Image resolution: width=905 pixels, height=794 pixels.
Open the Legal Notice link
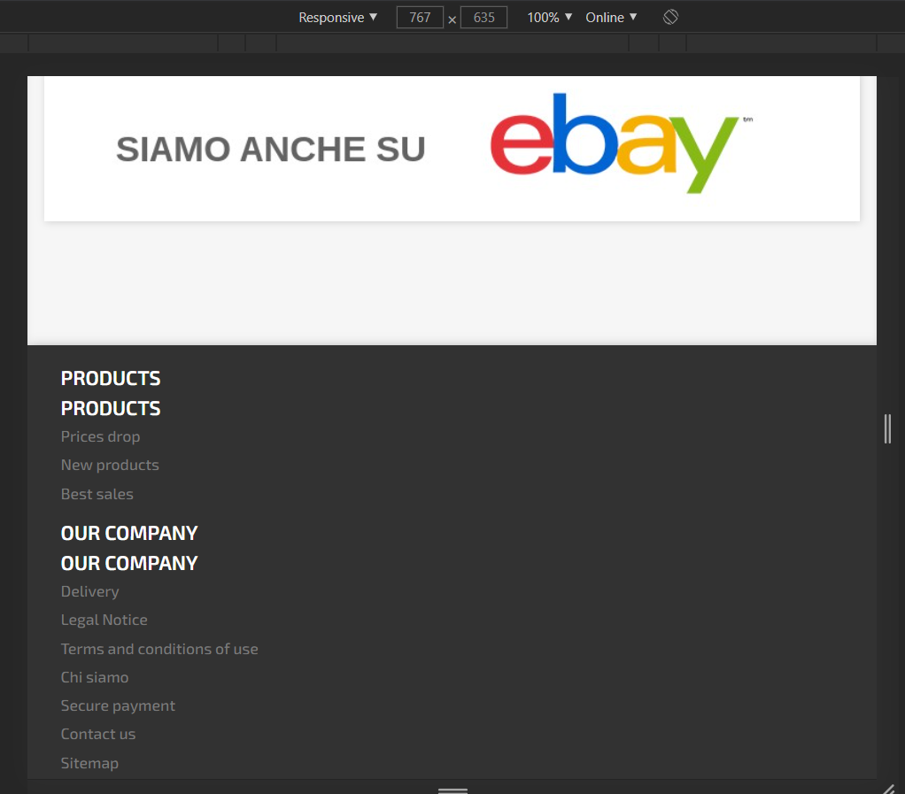click(104, 620)
